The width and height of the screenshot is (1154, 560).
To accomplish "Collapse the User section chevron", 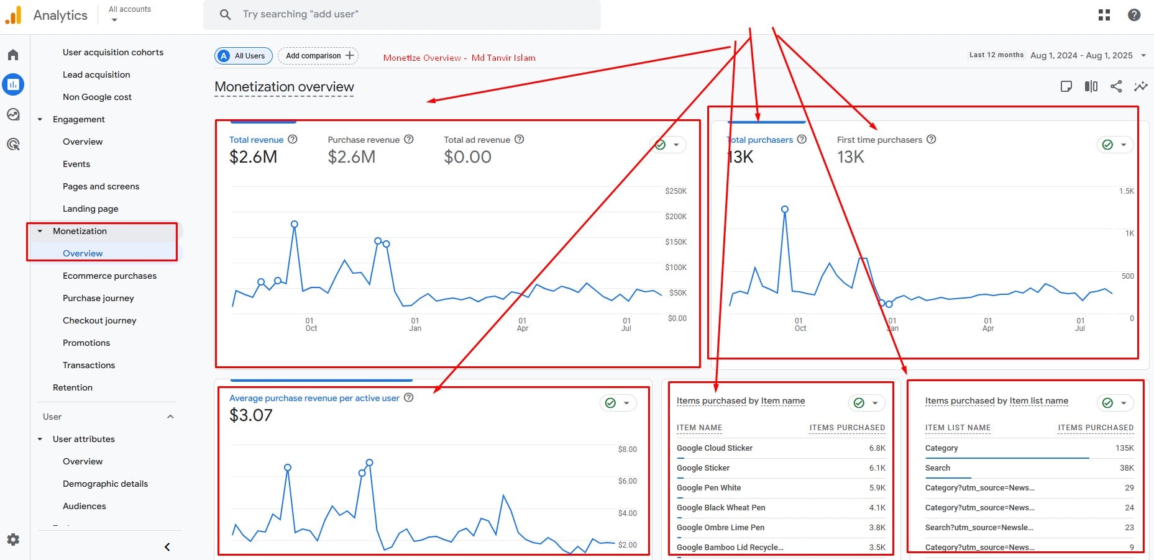I will point(170,417).
